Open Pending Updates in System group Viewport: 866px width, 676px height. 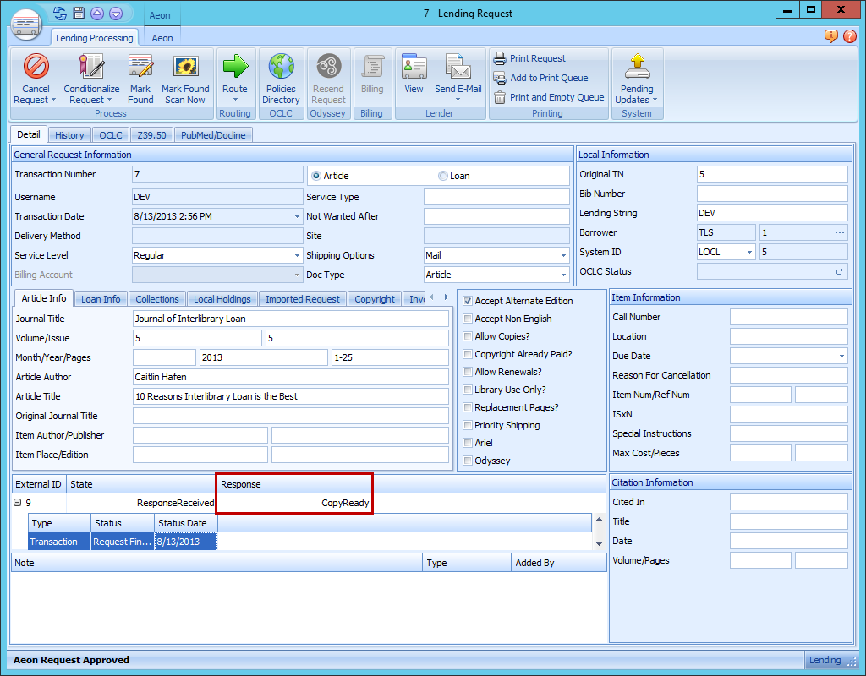pos(637,68)
